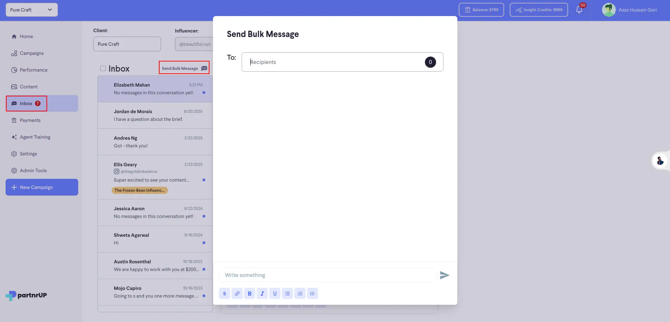670x322 pixels.
Task: Click the Insight Credits: 9999 button
Action: tap(539, 10)
